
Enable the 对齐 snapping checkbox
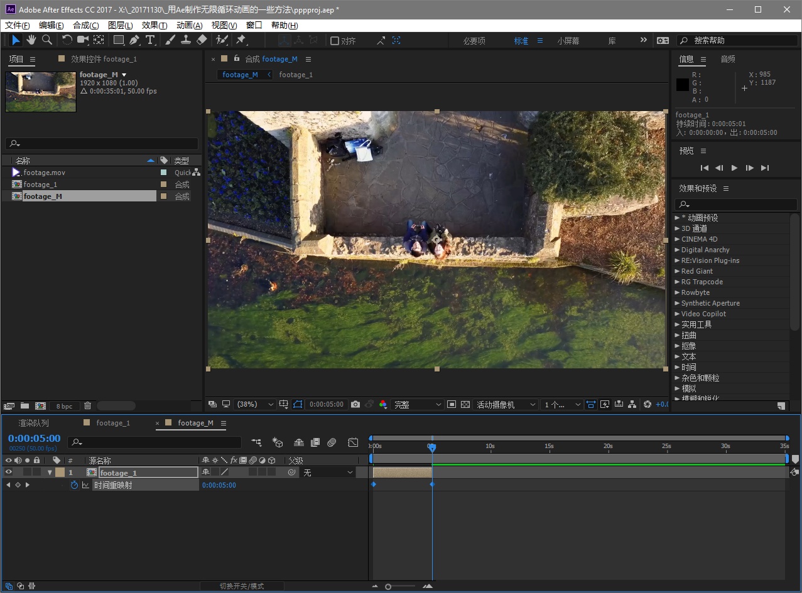335,41
